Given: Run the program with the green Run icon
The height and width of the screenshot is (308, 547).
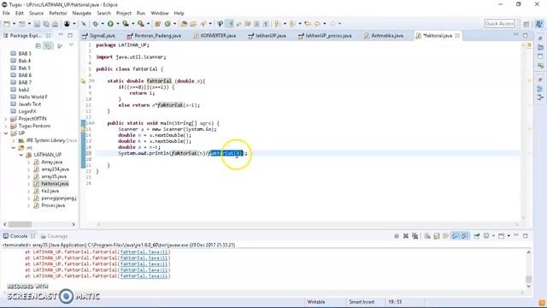Looking at the screenshot, I should pyautogui.click(x=110, y=24).
